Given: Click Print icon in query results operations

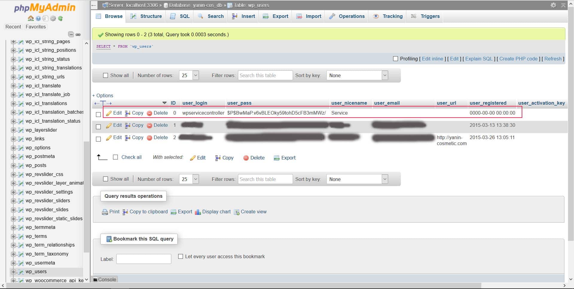Looking at the screenshot, I should [x=105, y=212].
